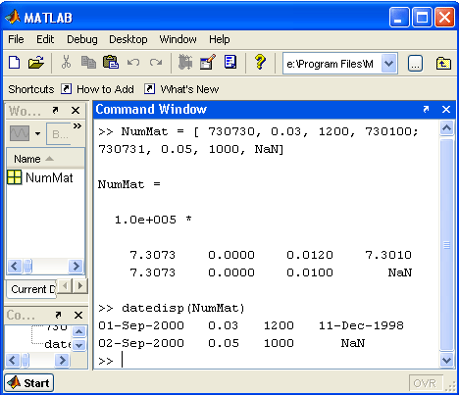Click the workspace plot icon
Screen dimensions: 459x395
[20, 133]
